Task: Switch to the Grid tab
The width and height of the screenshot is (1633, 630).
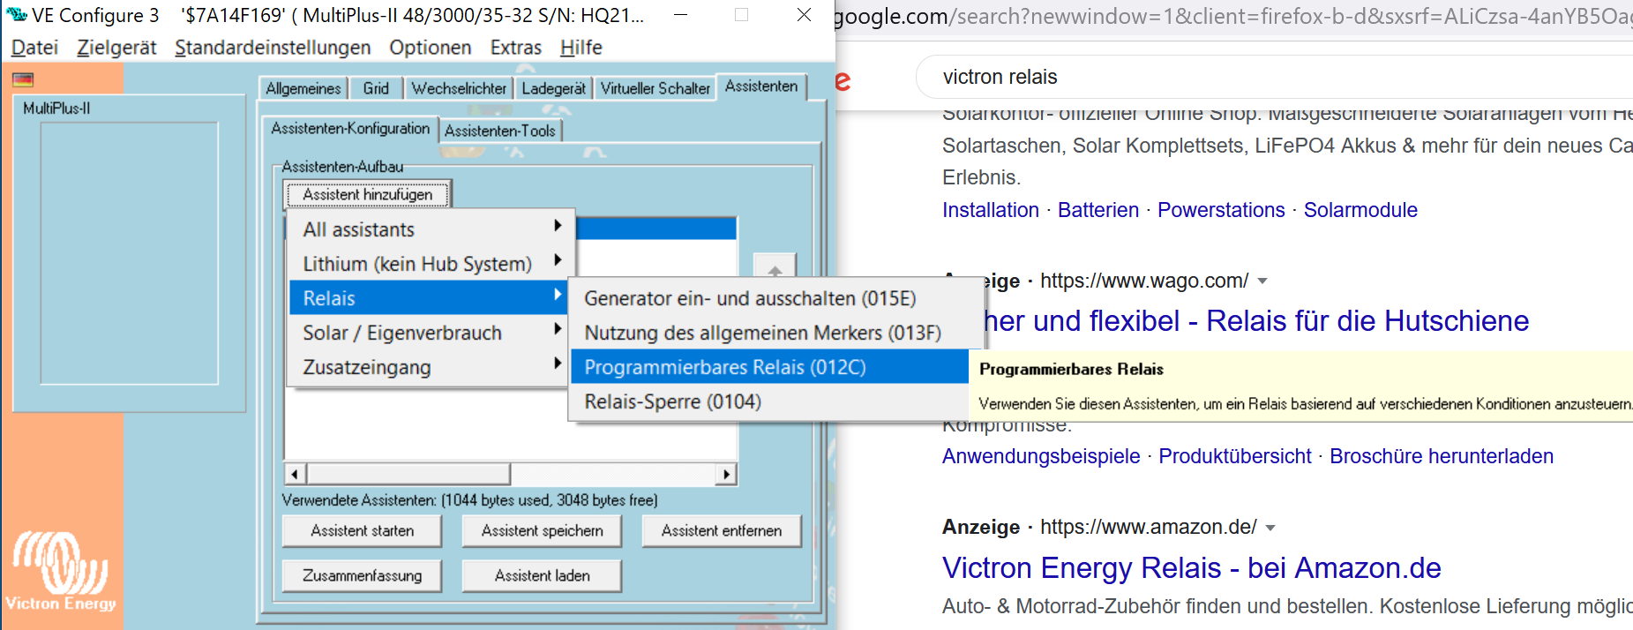Action: click(376, 88)
